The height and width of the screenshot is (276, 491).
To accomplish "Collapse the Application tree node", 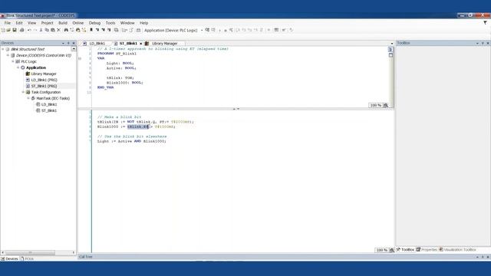I will point(18,67).
